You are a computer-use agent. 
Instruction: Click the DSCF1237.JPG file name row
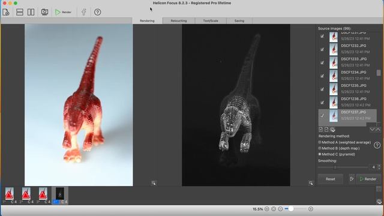[353, 112]
